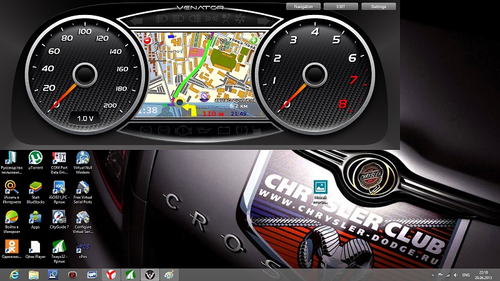Open the iGO831_PC shortcut

[x=59, y=192]
